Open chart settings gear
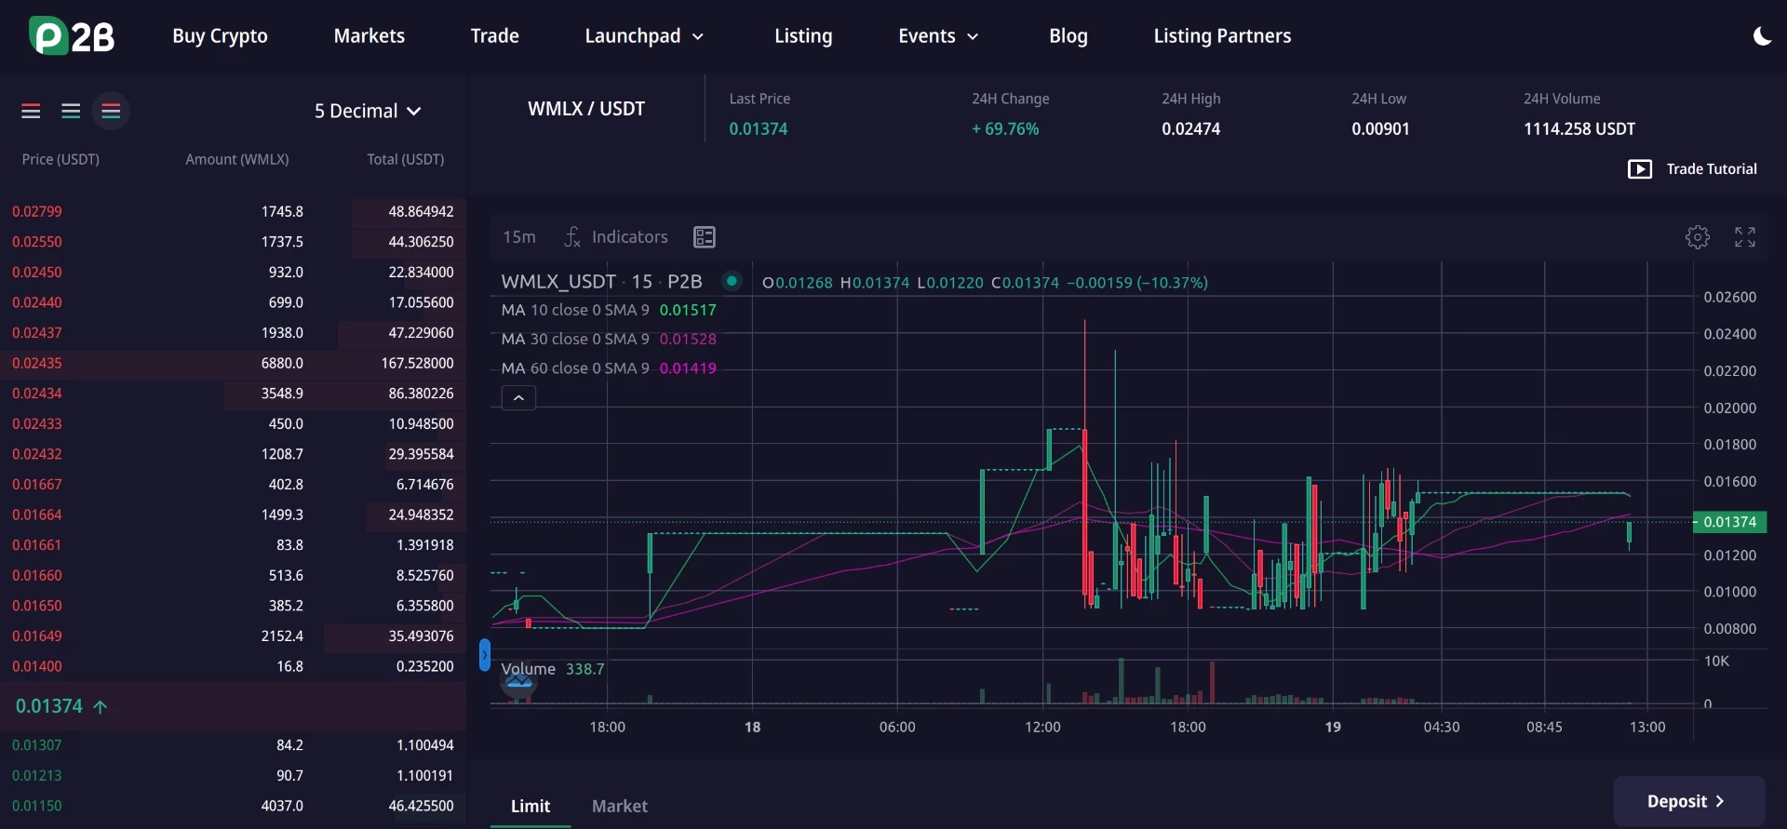Screen dimensions: 1787x829 (x=1698, y=237)
